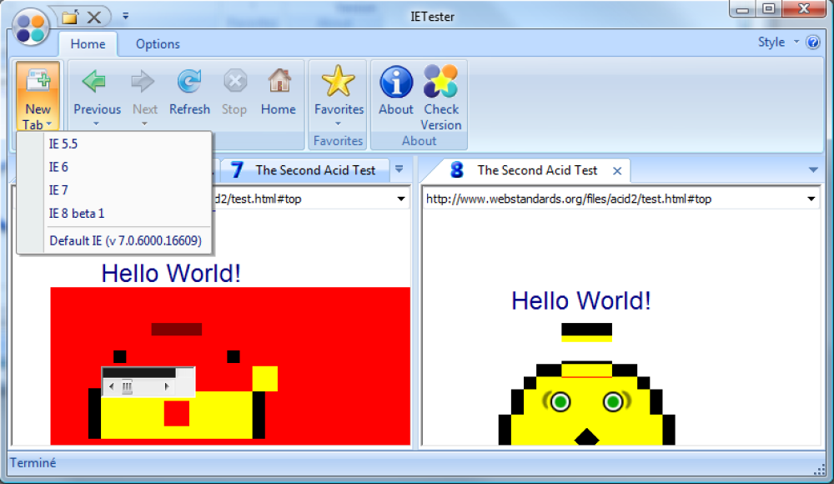This screenshot has height=484, width=834.
Task: Select the Home ribbon tab
Action: tap(88, 43)
